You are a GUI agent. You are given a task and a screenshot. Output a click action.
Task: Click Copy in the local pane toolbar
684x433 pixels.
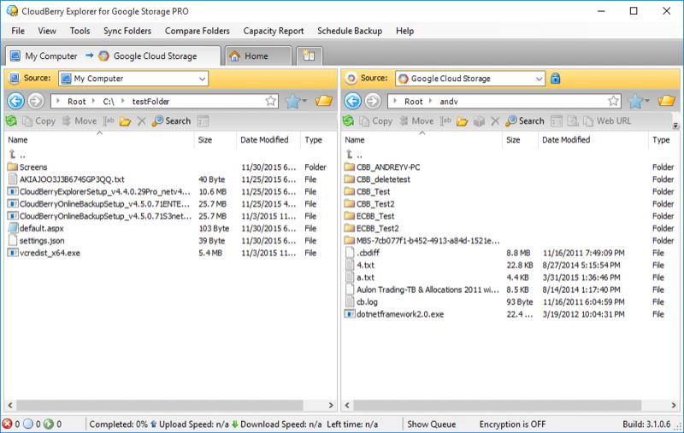[39, 120]
